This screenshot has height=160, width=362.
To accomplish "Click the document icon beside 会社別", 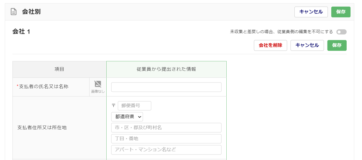I will coord(14,12).
